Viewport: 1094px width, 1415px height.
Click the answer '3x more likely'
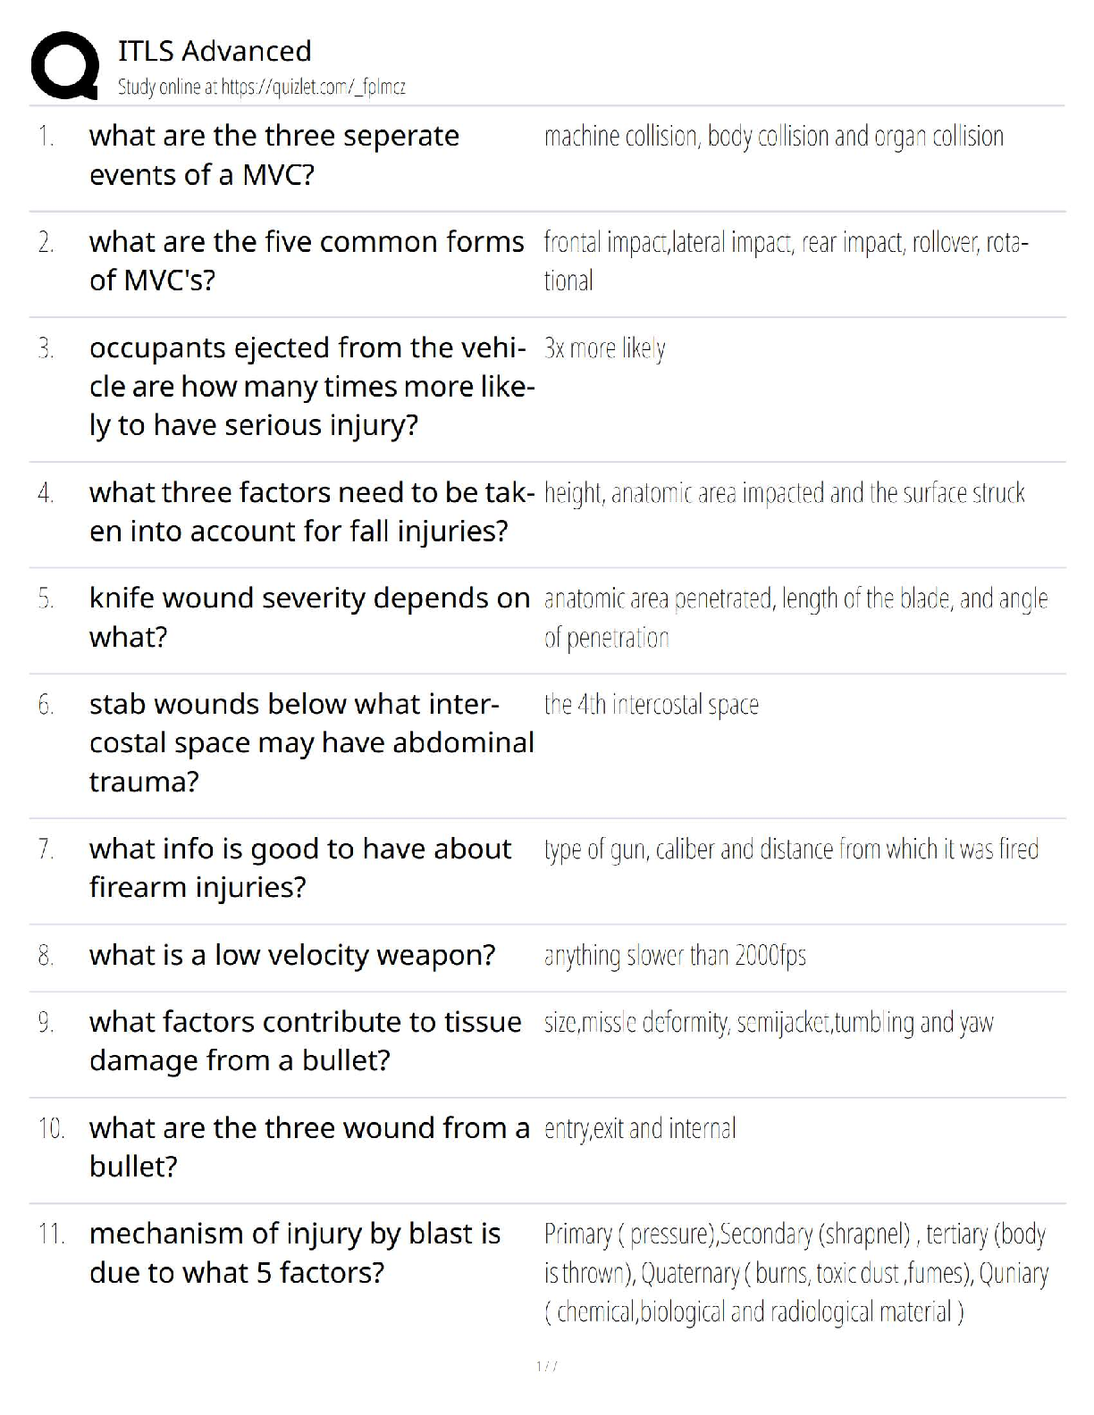click(x=604, y=348)
